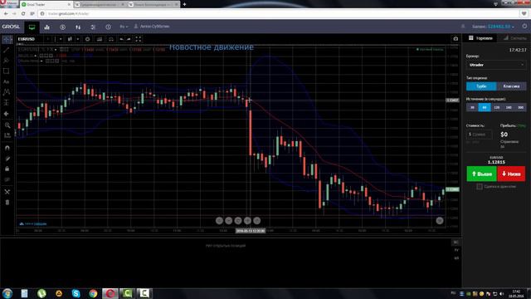Open the sliders settings icon
This screenshot has width=531, height=299.
click(93, 27)
